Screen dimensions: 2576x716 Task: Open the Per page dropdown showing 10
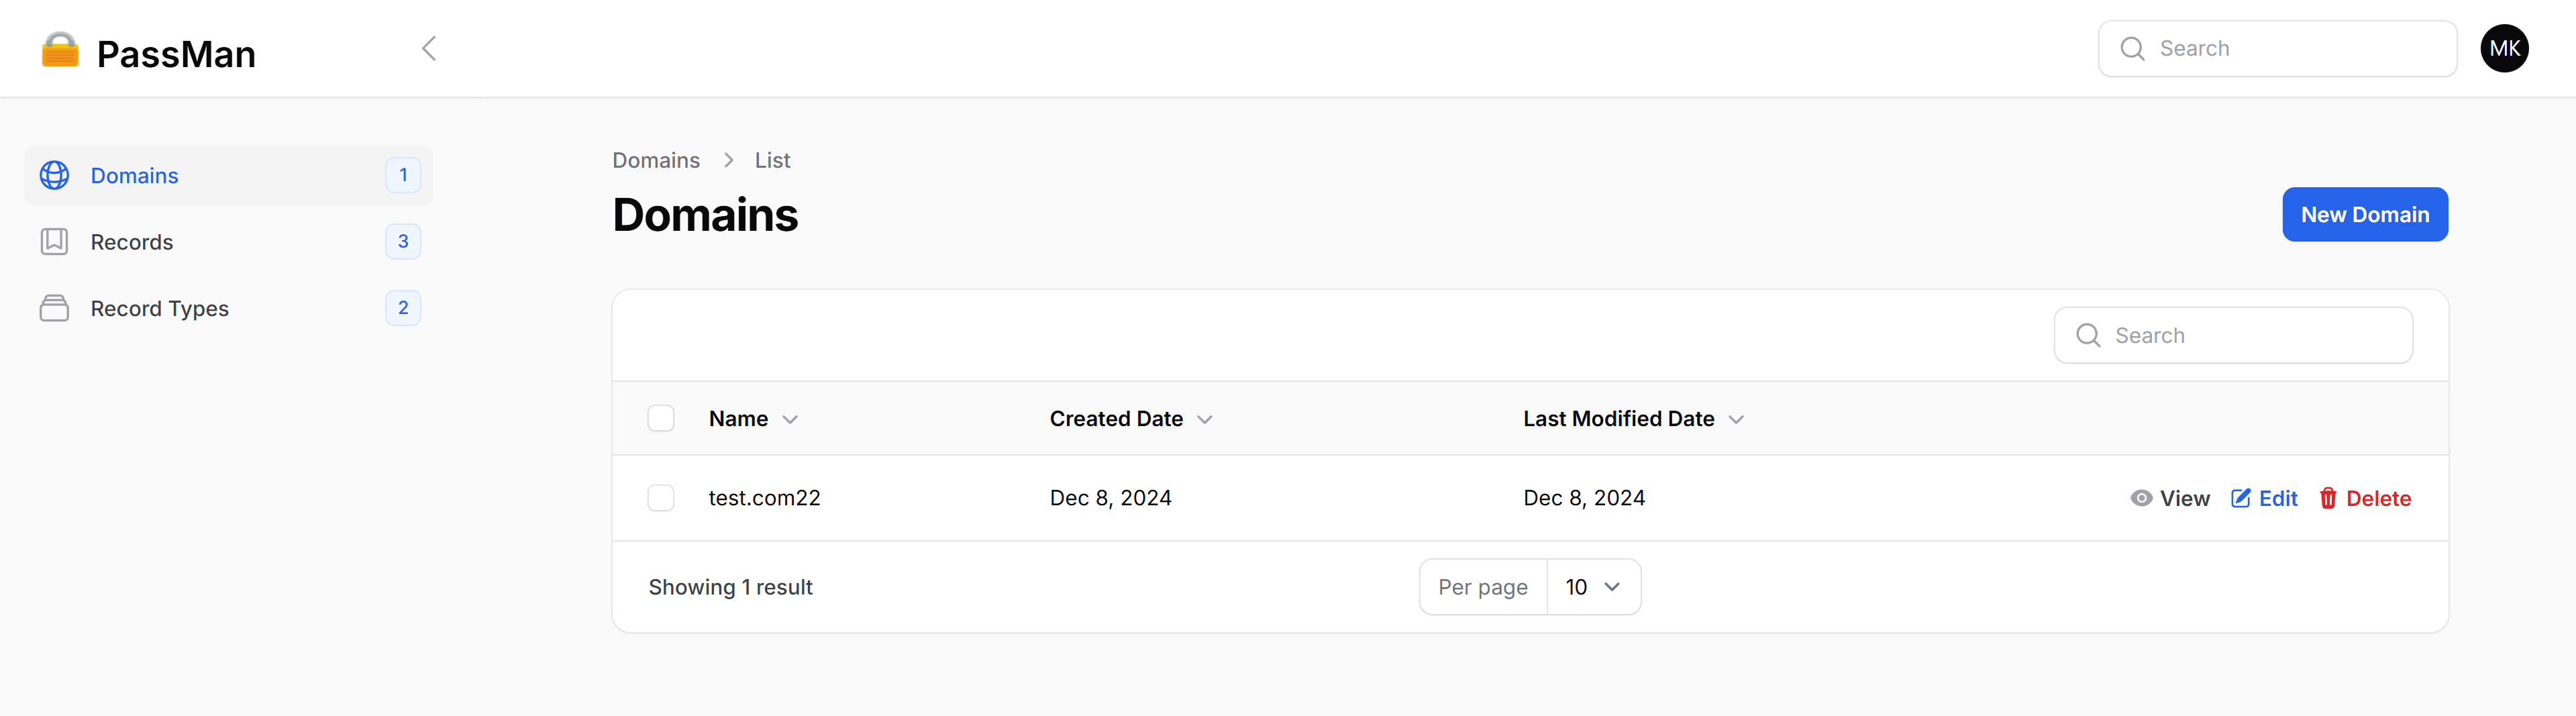click(1592, 587)
